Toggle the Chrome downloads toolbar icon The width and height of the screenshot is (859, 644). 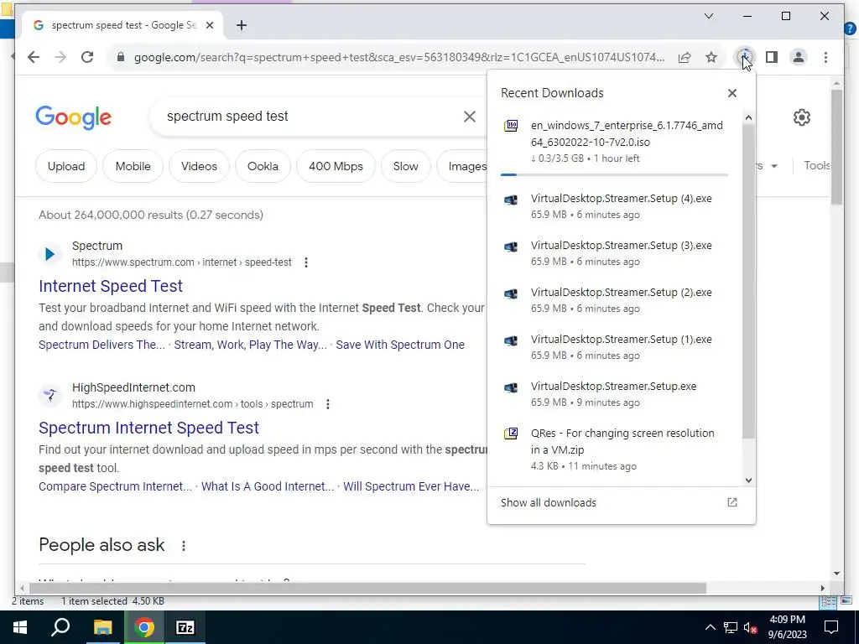(x=745, y=57)
